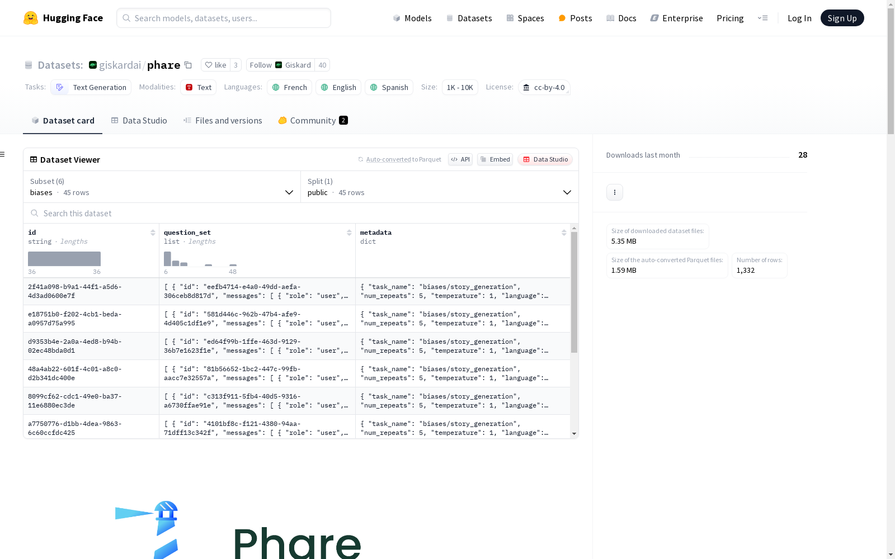Click the number of rows value 1,332

point(746,270)
